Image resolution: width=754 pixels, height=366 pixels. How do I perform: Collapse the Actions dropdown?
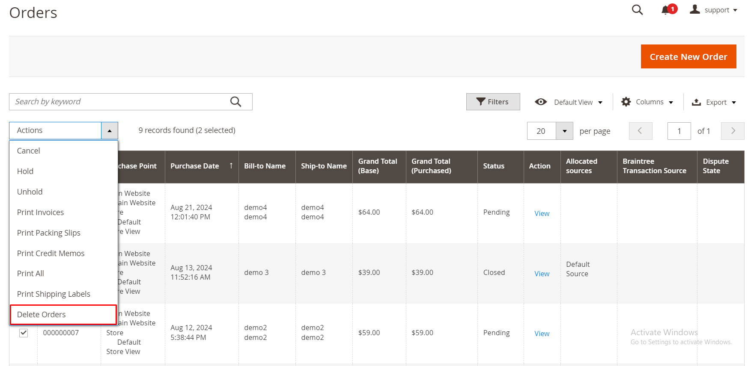pos(110,131)
